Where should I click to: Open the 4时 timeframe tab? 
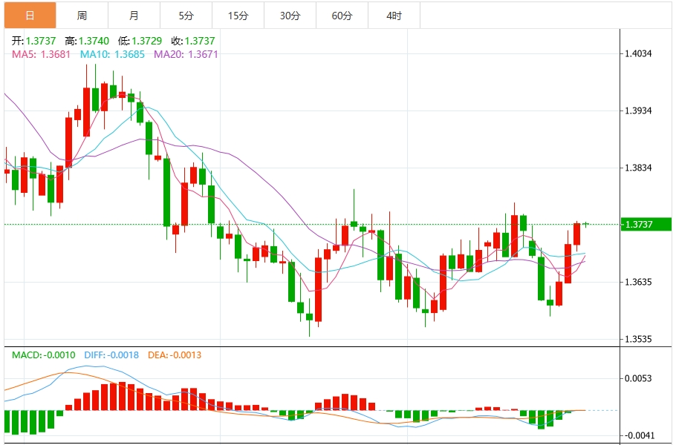click(x=394, y=16)
